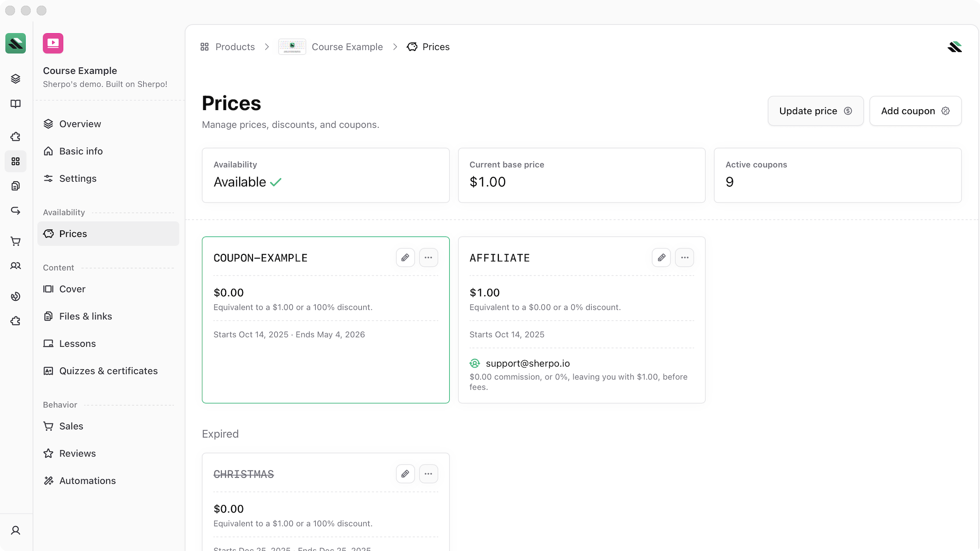
Task: Open the grid products icon in left rail
Action: 15,161
